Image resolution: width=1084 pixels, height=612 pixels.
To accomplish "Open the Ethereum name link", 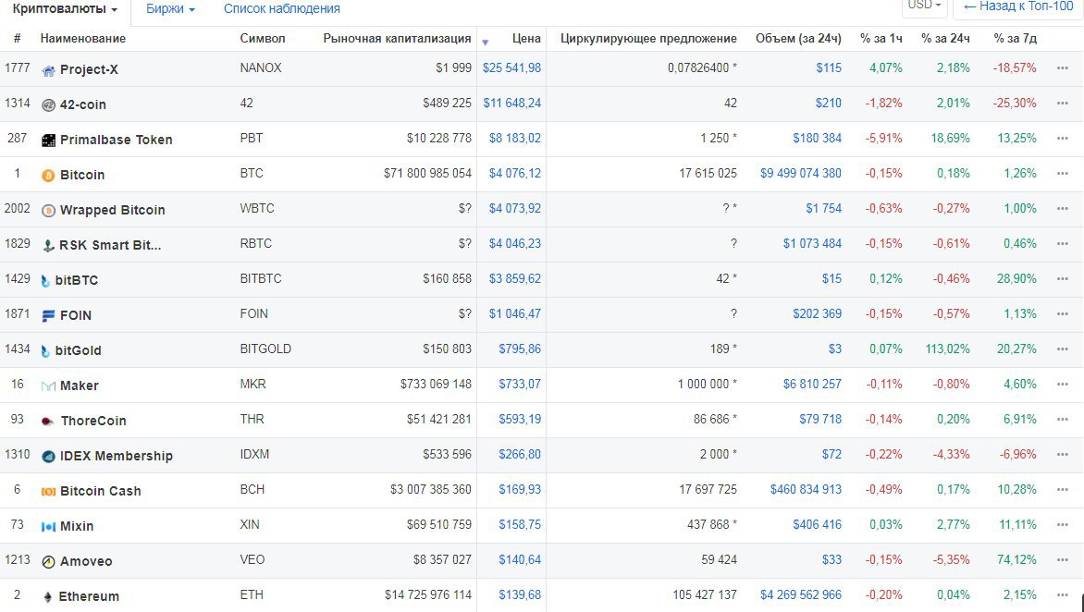I will pos(89,596).
